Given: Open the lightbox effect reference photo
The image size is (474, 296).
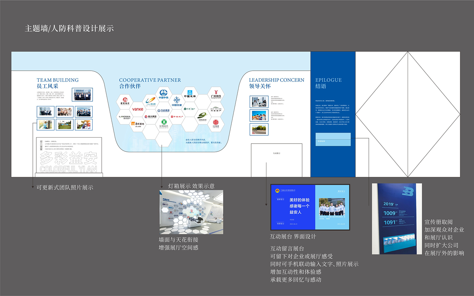Looking at the screenshot, I should click(191, 212).
